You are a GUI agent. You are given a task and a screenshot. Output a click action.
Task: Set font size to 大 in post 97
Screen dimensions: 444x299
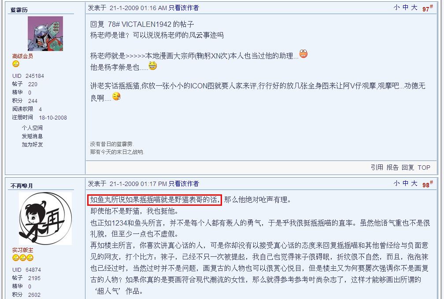(414, 7)
